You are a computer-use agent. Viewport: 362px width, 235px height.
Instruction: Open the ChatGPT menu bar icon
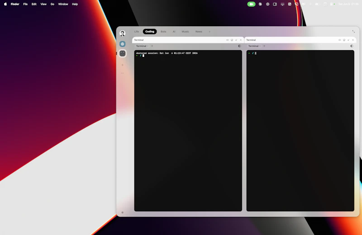[x=267, y=4]
